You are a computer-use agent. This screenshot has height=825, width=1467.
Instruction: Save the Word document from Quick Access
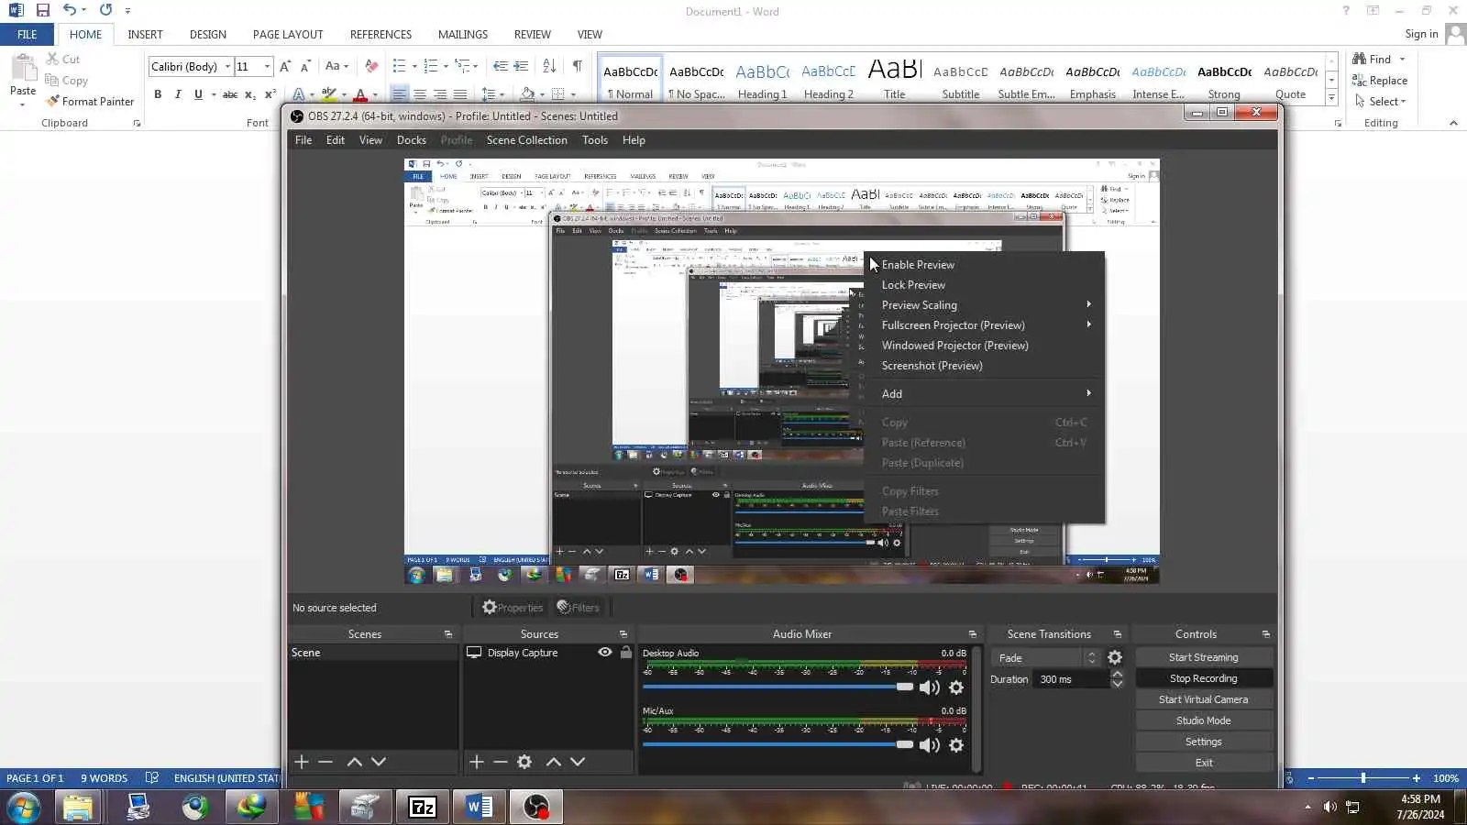[x=42, y=10]
